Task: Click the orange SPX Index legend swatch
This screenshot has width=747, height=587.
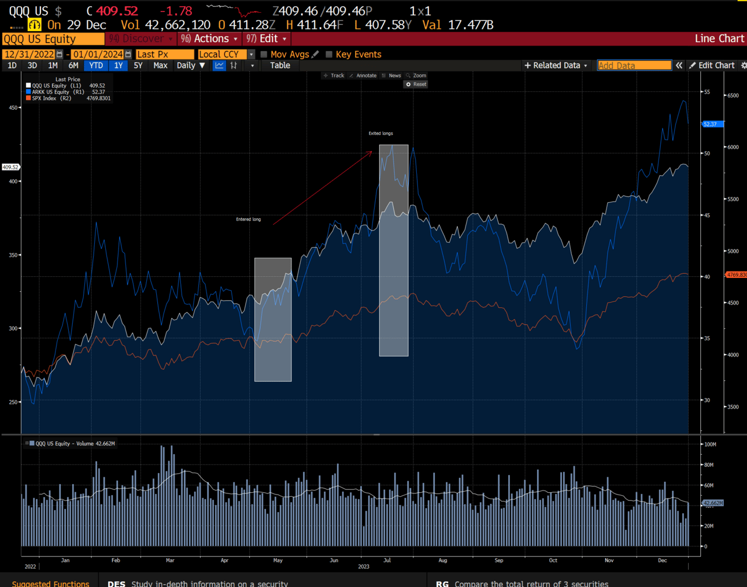Action: pos(28,98)
